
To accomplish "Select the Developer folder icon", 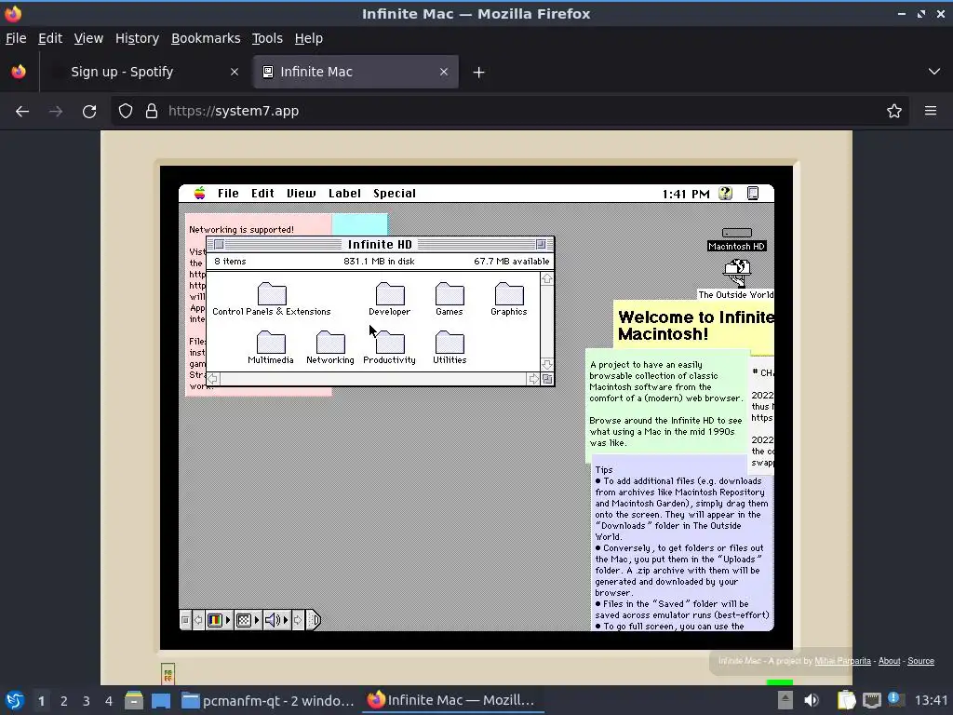I will 390,293.
